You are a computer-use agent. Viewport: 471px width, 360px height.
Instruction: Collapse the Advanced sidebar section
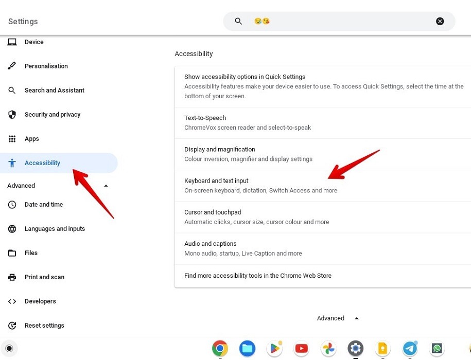click(106, 186)
